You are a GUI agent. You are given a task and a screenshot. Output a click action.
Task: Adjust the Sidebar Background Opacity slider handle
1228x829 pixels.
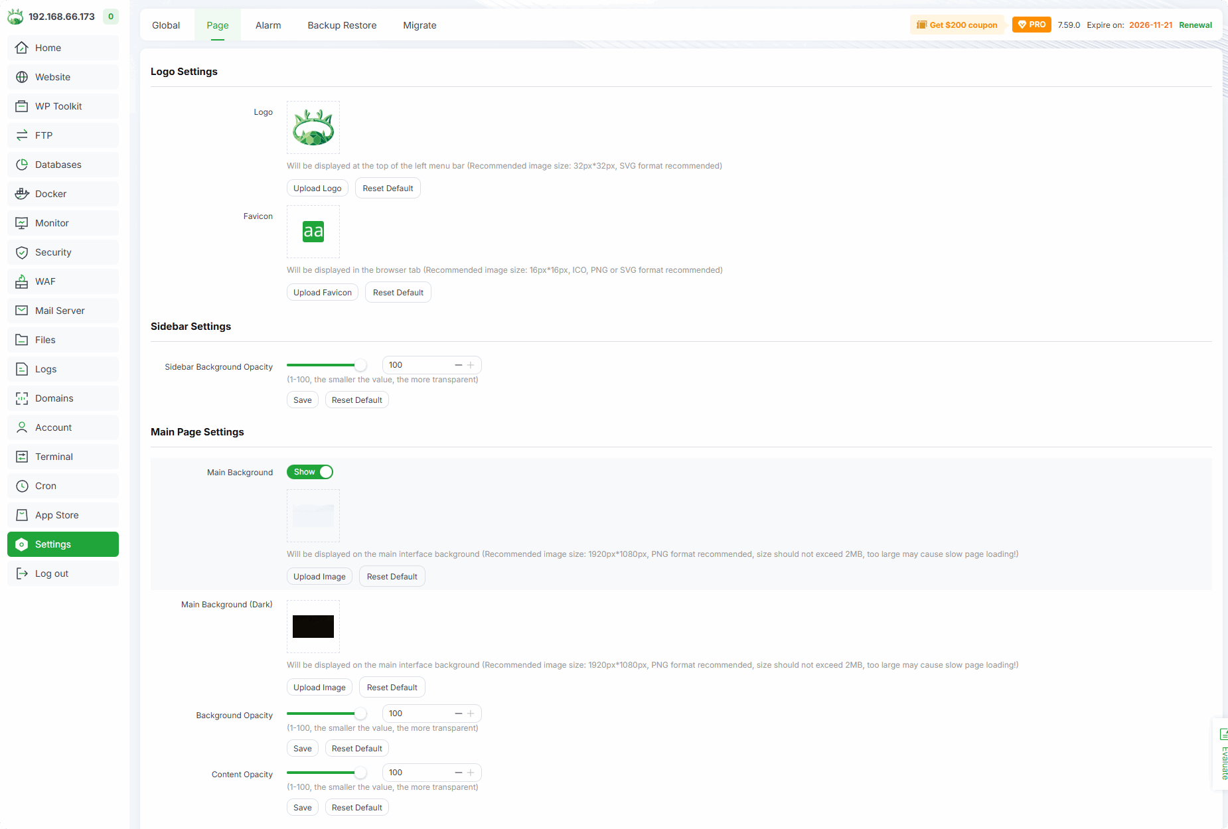point(360,365)
